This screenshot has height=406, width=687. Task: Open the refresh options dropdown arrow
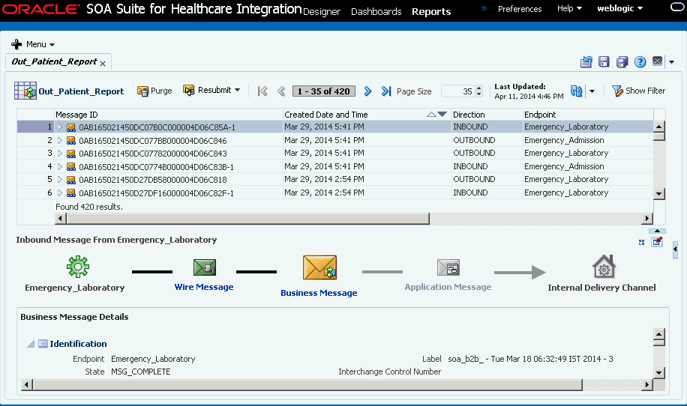pos(592,91)
